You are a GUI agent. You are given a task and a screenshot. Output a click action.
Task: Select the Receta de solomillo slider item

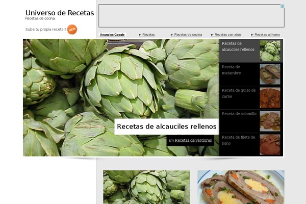click(251, 121)
